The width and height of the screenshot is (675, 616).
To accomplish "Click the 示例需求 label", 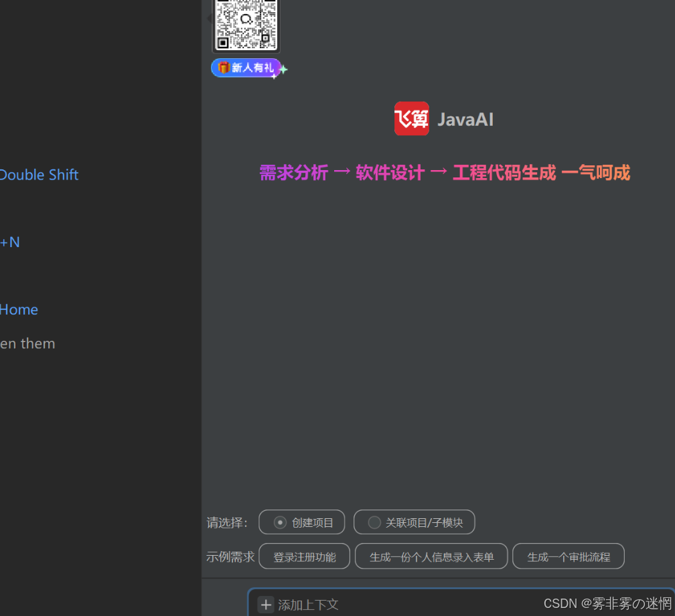I will [230, 556].
